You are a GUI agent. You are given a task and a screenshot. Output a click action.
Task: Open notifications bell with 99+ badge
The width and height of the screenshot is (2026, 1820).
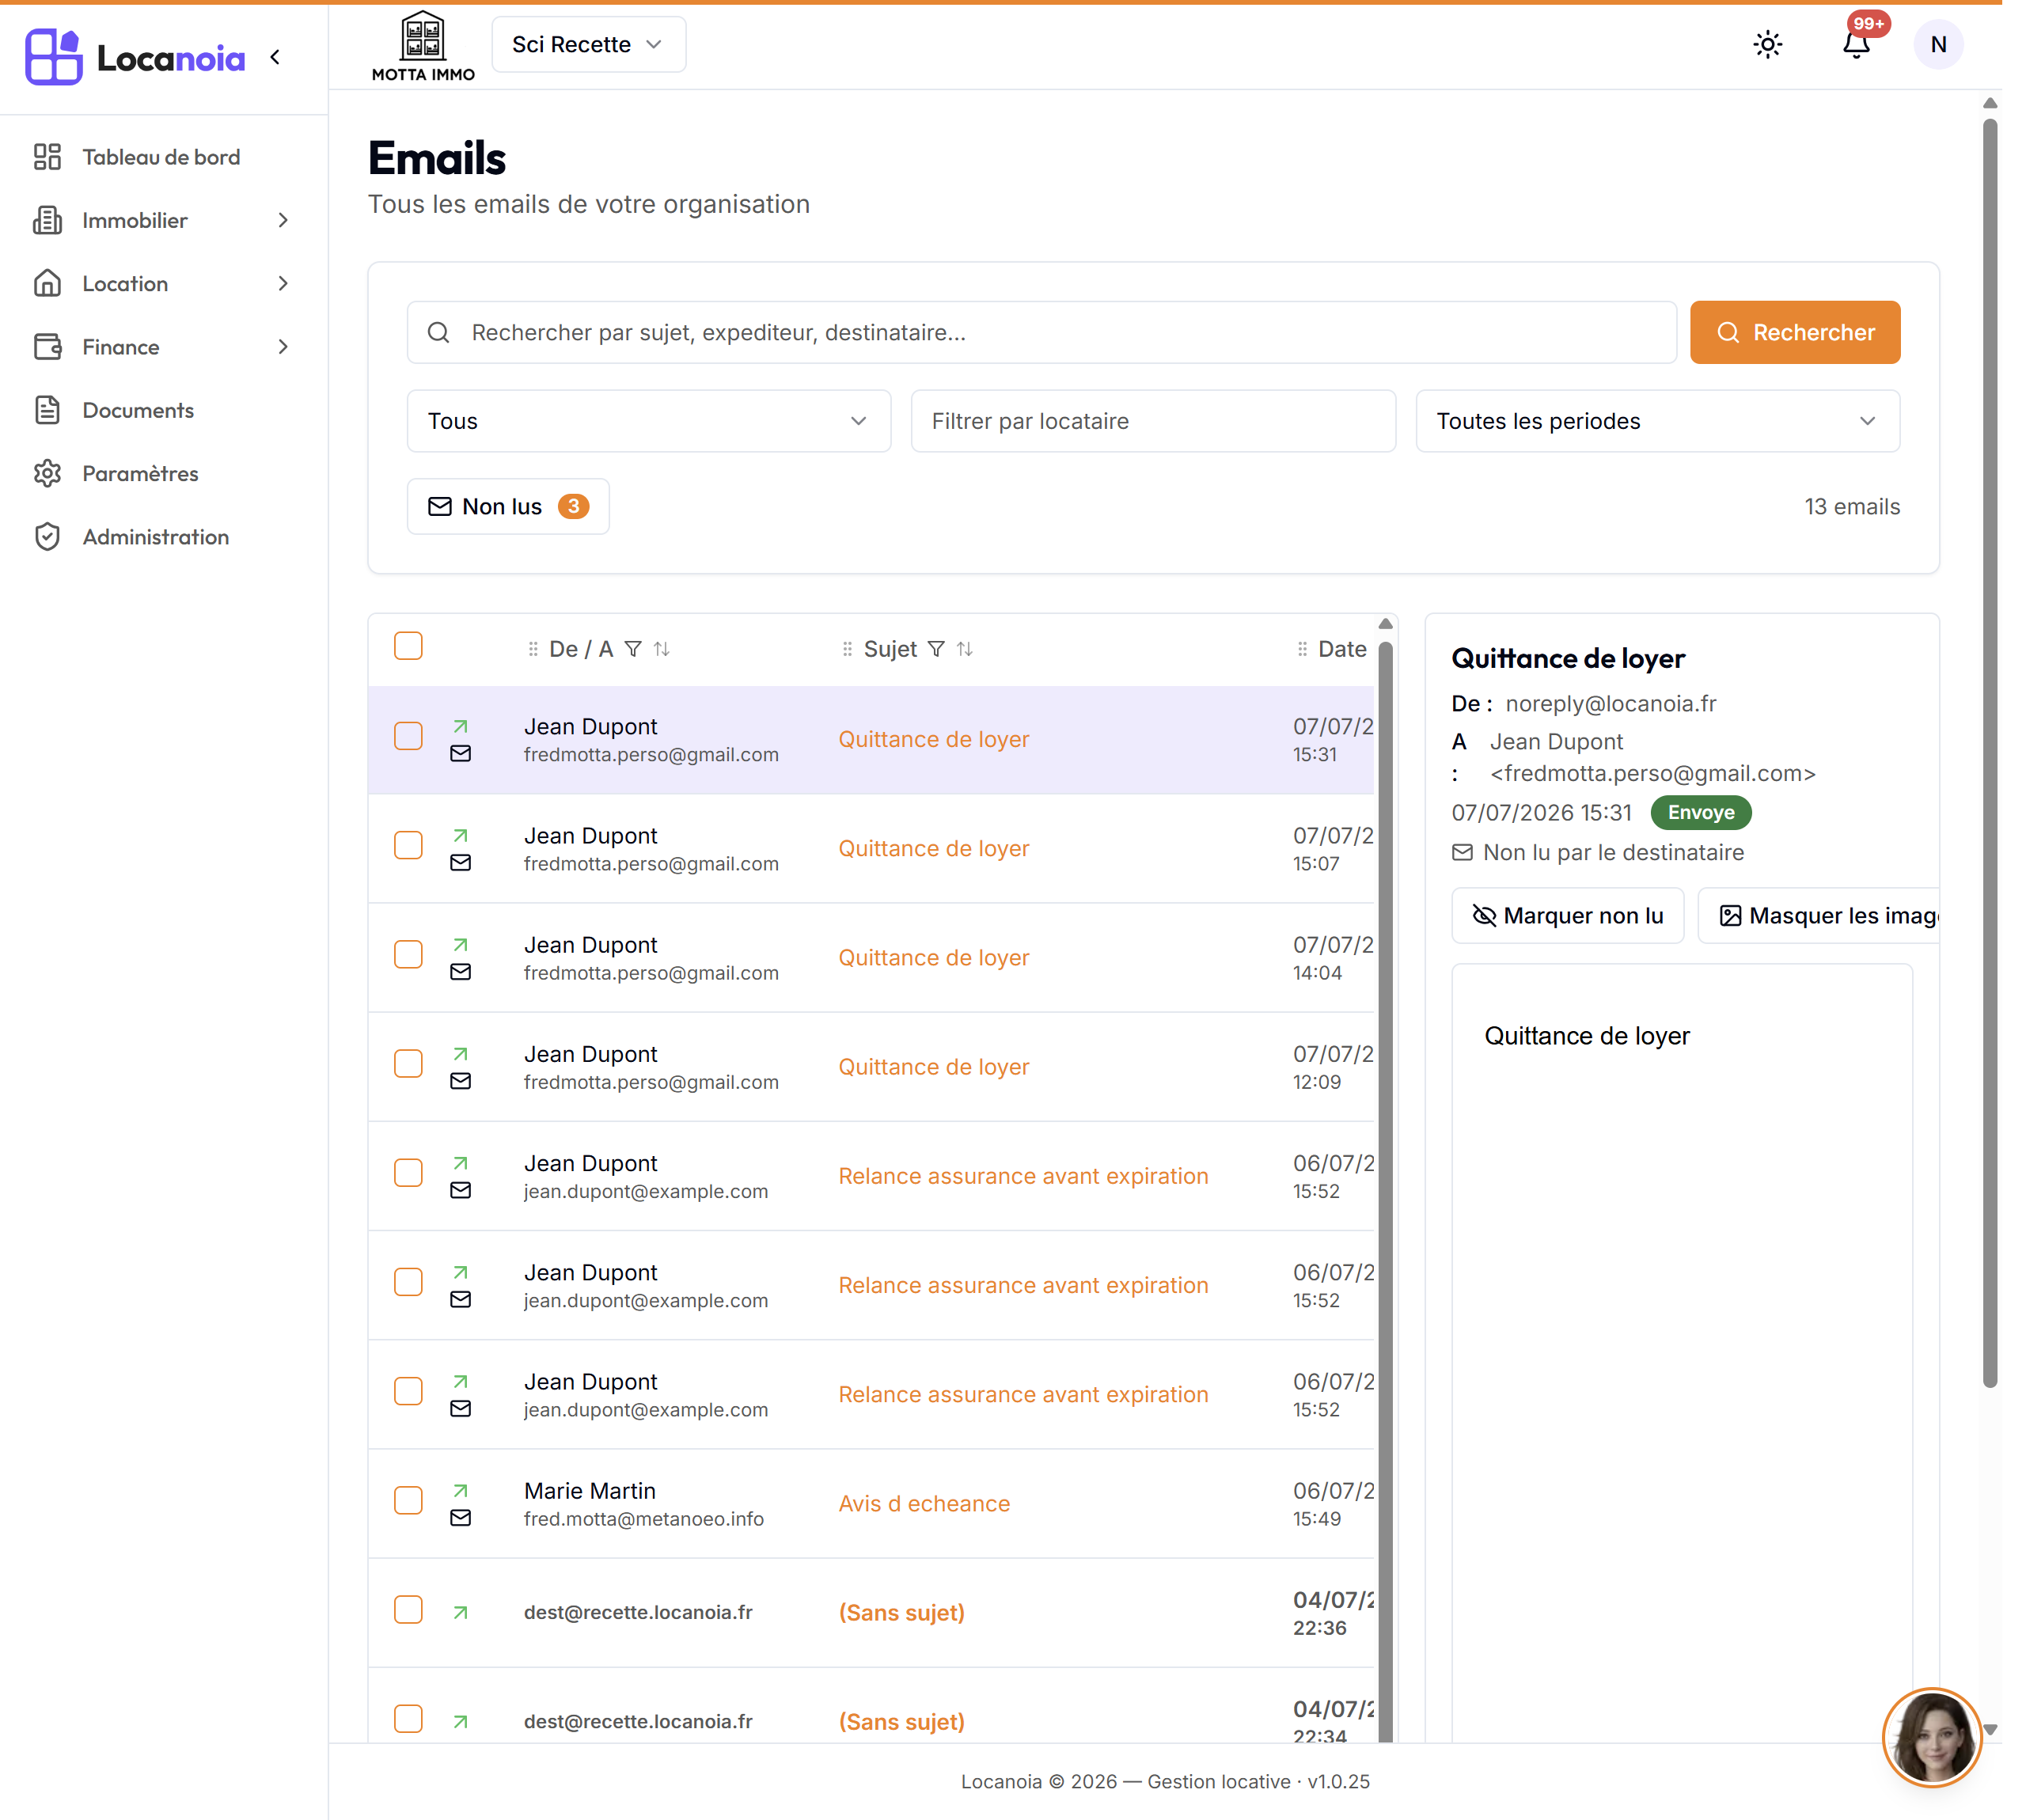(x=1857, y=45)
